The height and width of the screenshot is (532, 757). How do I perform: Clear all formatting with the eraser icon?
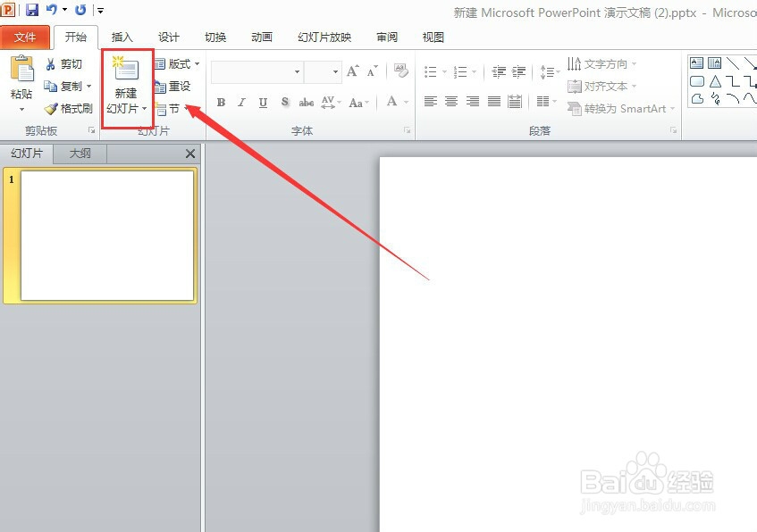[400, 71]
